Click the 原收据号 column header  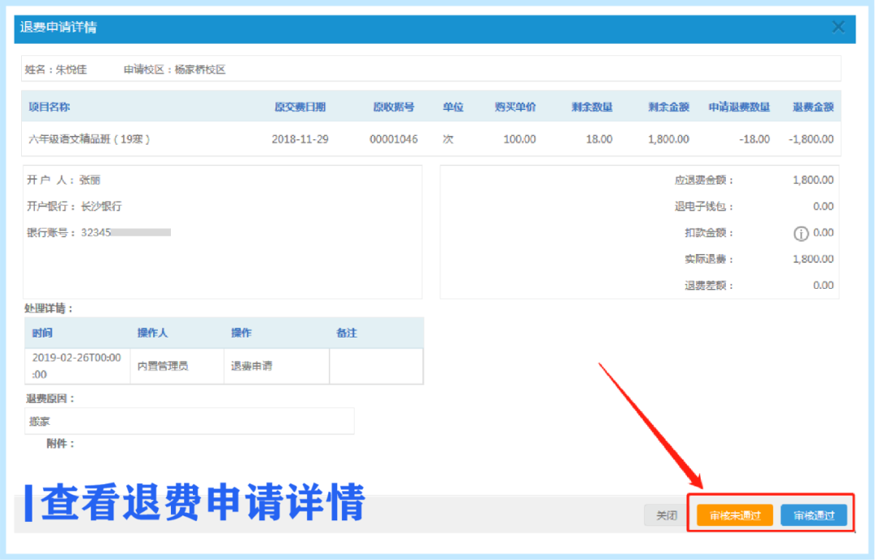394,107
